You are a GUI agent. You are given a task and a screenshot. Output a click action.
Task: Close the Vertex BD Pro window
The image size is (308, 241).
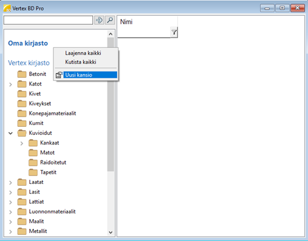coord(298,8)
